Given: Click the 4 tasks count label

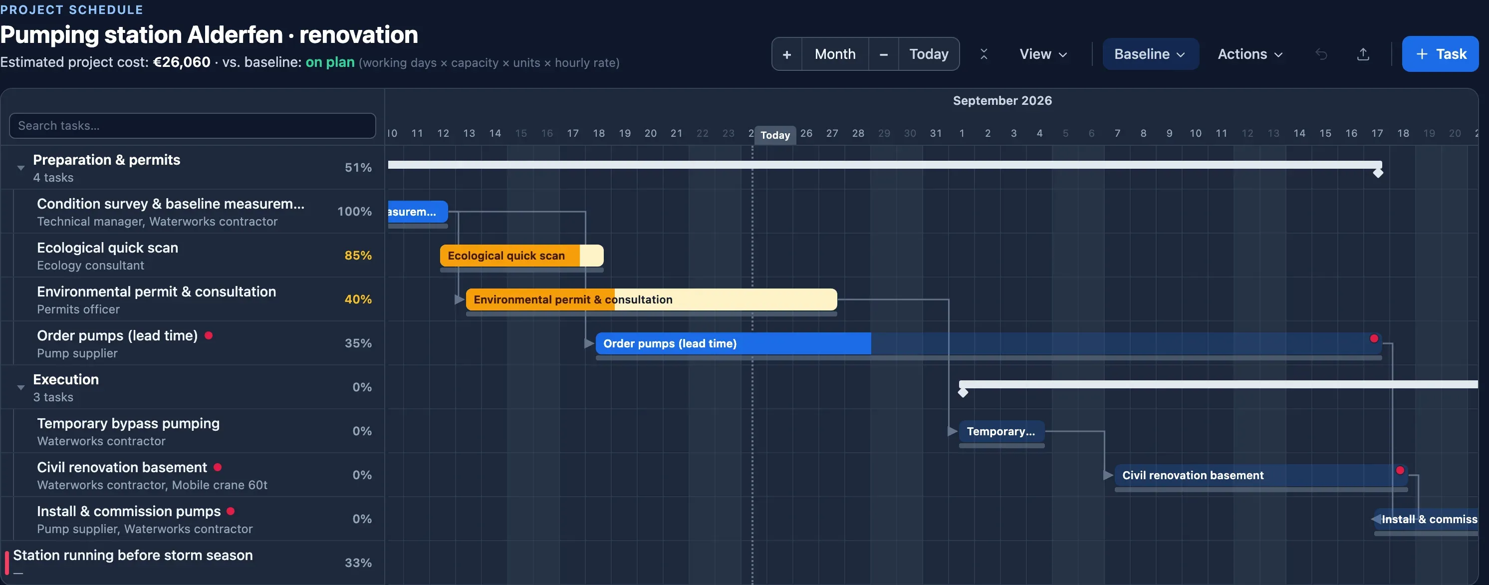Looking at the screenshot, I should point(53,178).
